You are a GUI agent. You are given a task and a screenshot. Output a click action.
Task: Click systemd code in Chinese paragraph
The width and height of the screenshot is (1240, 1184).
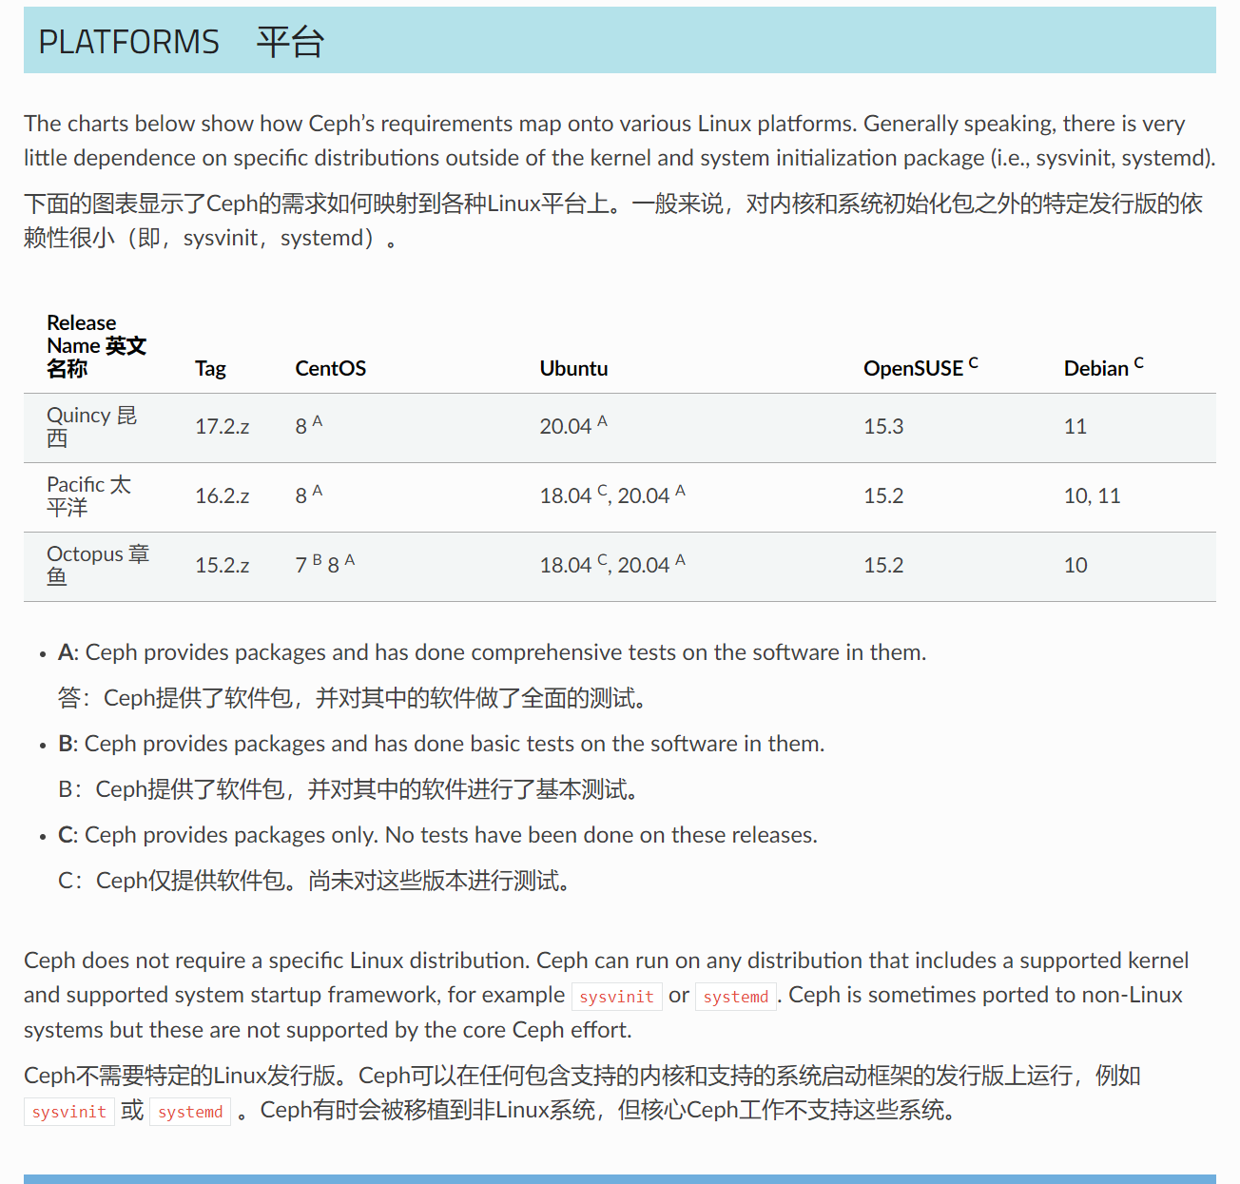(x=190, y=1112)
